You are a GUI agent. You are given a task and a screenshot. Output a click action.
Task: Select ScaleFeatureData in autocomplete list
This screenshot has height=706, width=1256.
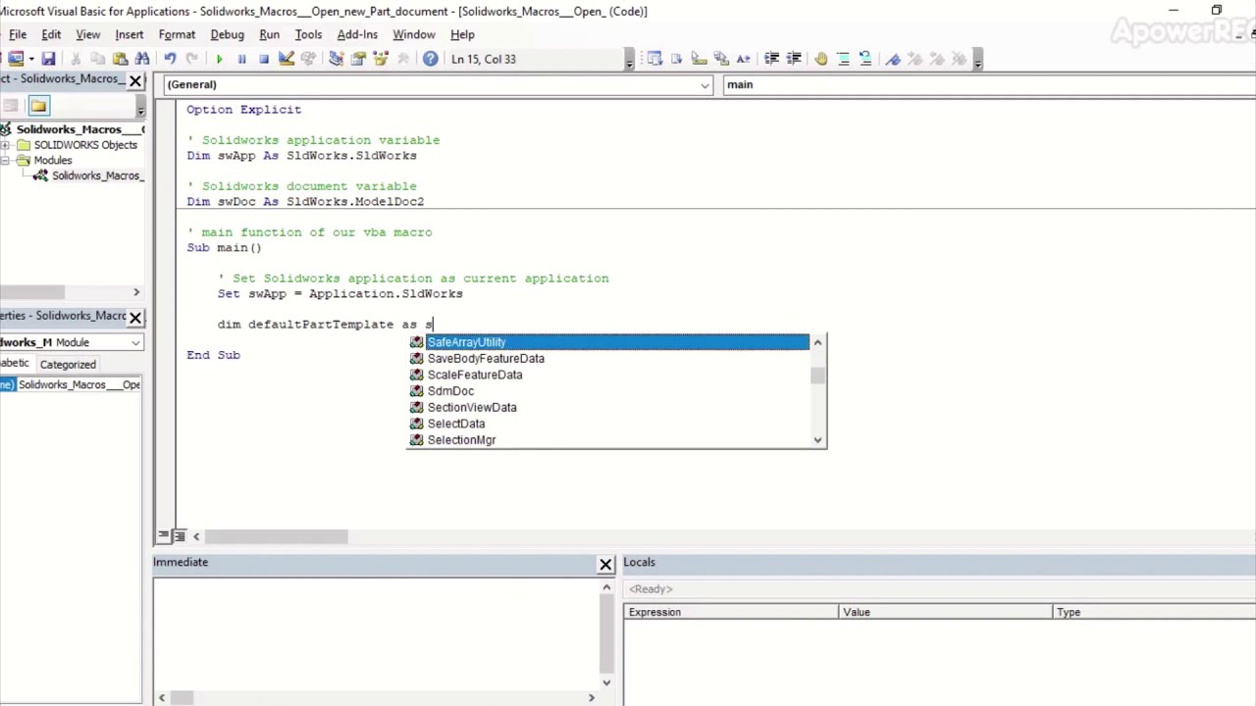[608, 375]
